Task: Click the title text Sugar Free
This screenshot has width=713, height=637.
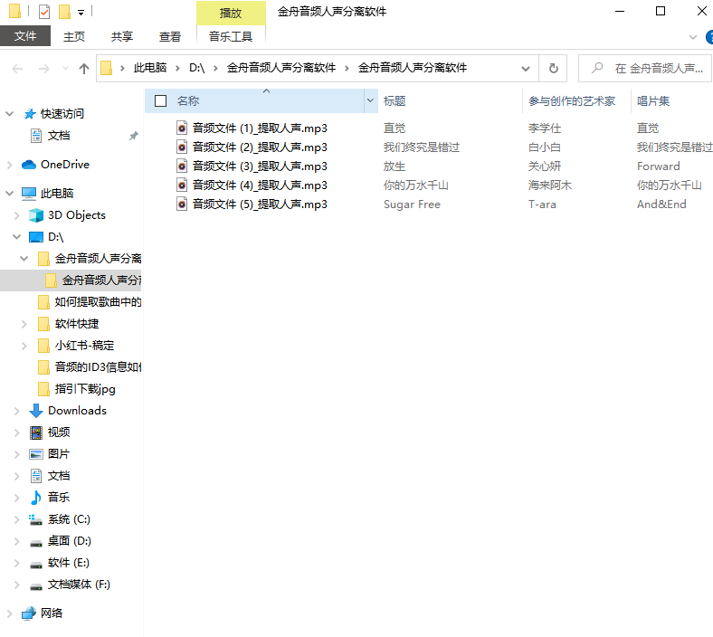Action: tap(412, 204)
